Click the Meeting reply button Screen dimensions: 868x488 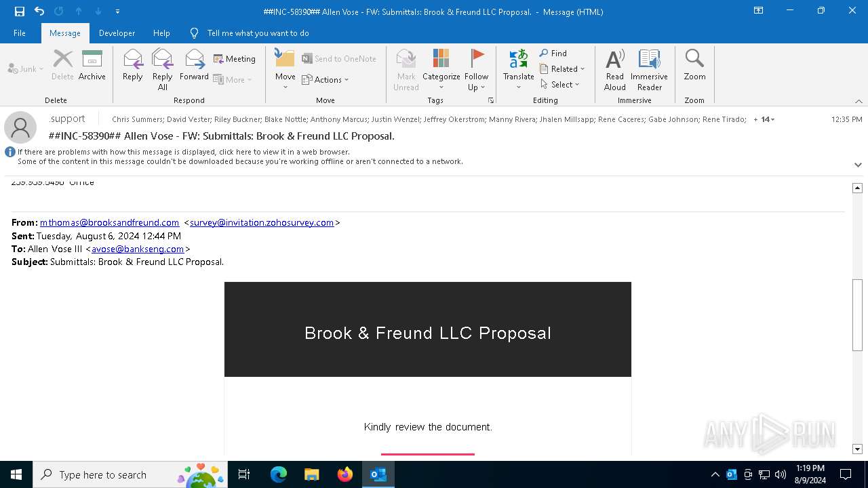tap(235, 59)
